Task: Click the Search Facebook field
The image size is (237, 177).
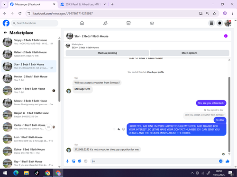Action: (x=35, y=23)
